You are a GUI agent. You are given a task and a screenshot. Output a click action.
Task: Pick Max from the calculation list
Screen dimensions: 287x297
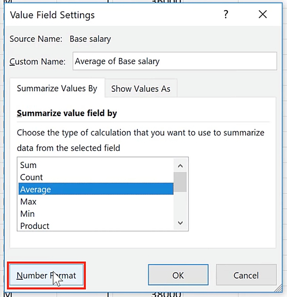29,202
